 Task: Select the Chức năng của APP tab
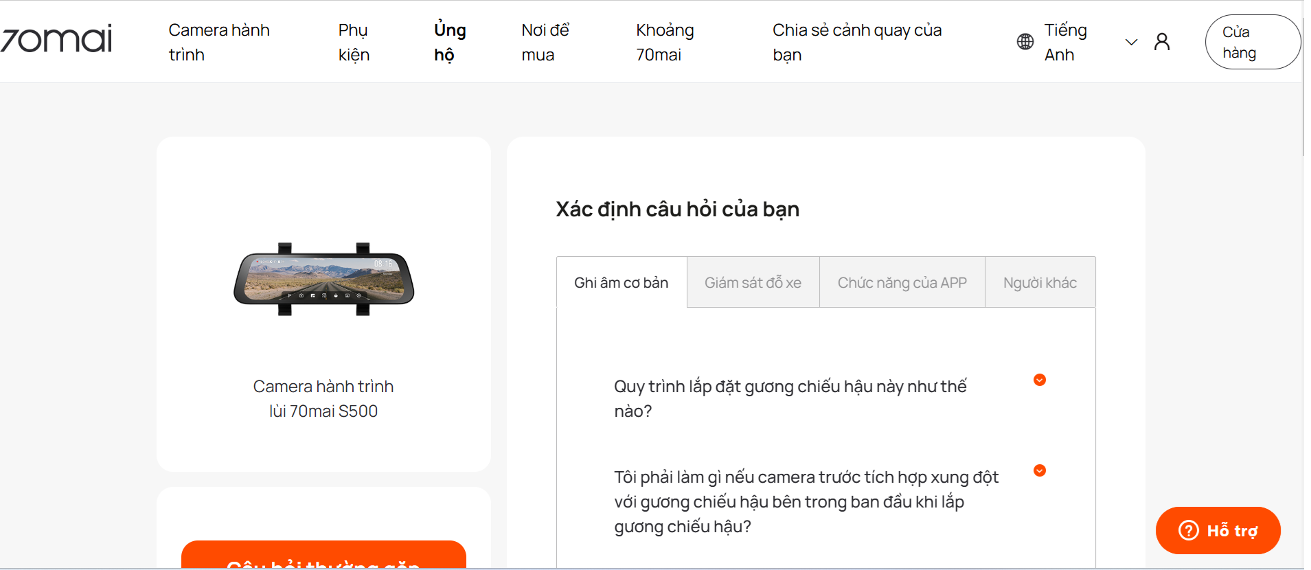(902, 282)
